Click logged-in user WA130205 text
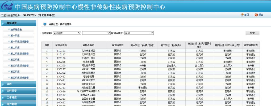The image size is (271, 106). (30, 15)
